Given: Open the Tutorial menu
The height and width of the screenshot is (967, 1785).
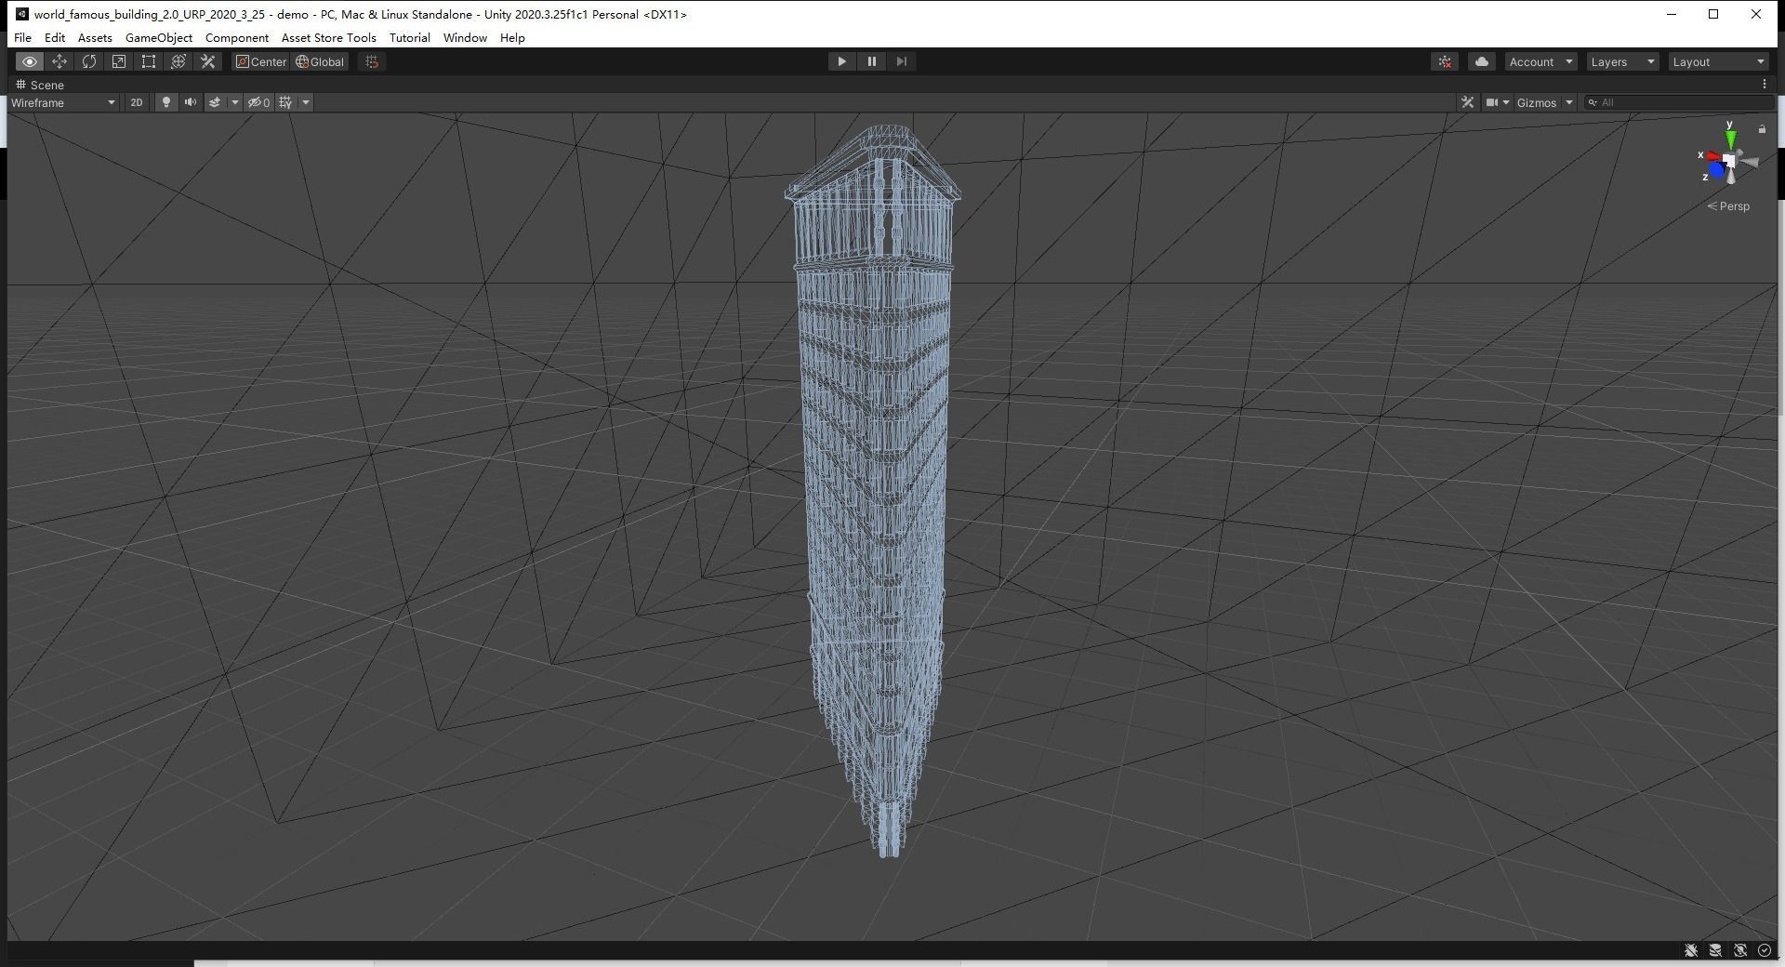Looking at the screenshot, I should [410, 37].
